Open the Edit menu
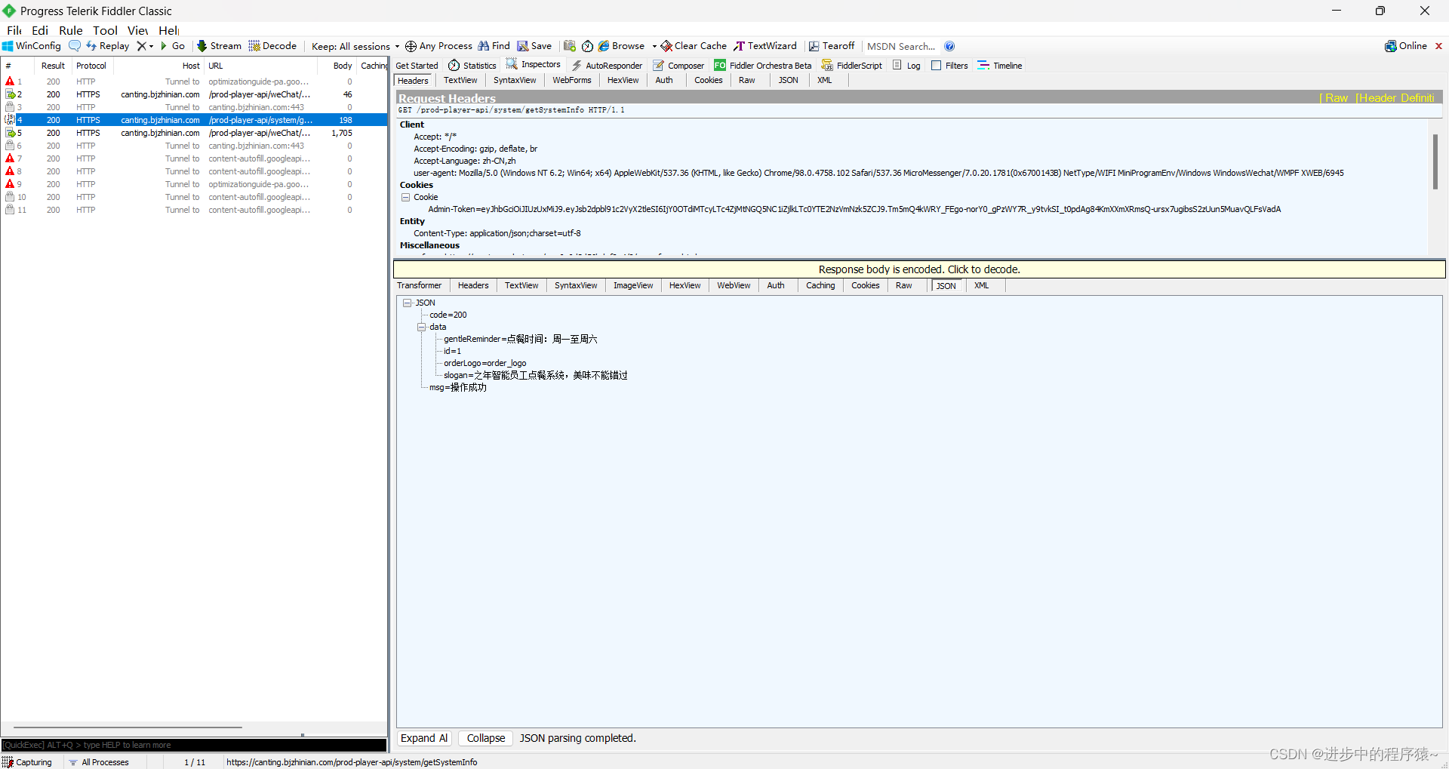 click(40, 30)
